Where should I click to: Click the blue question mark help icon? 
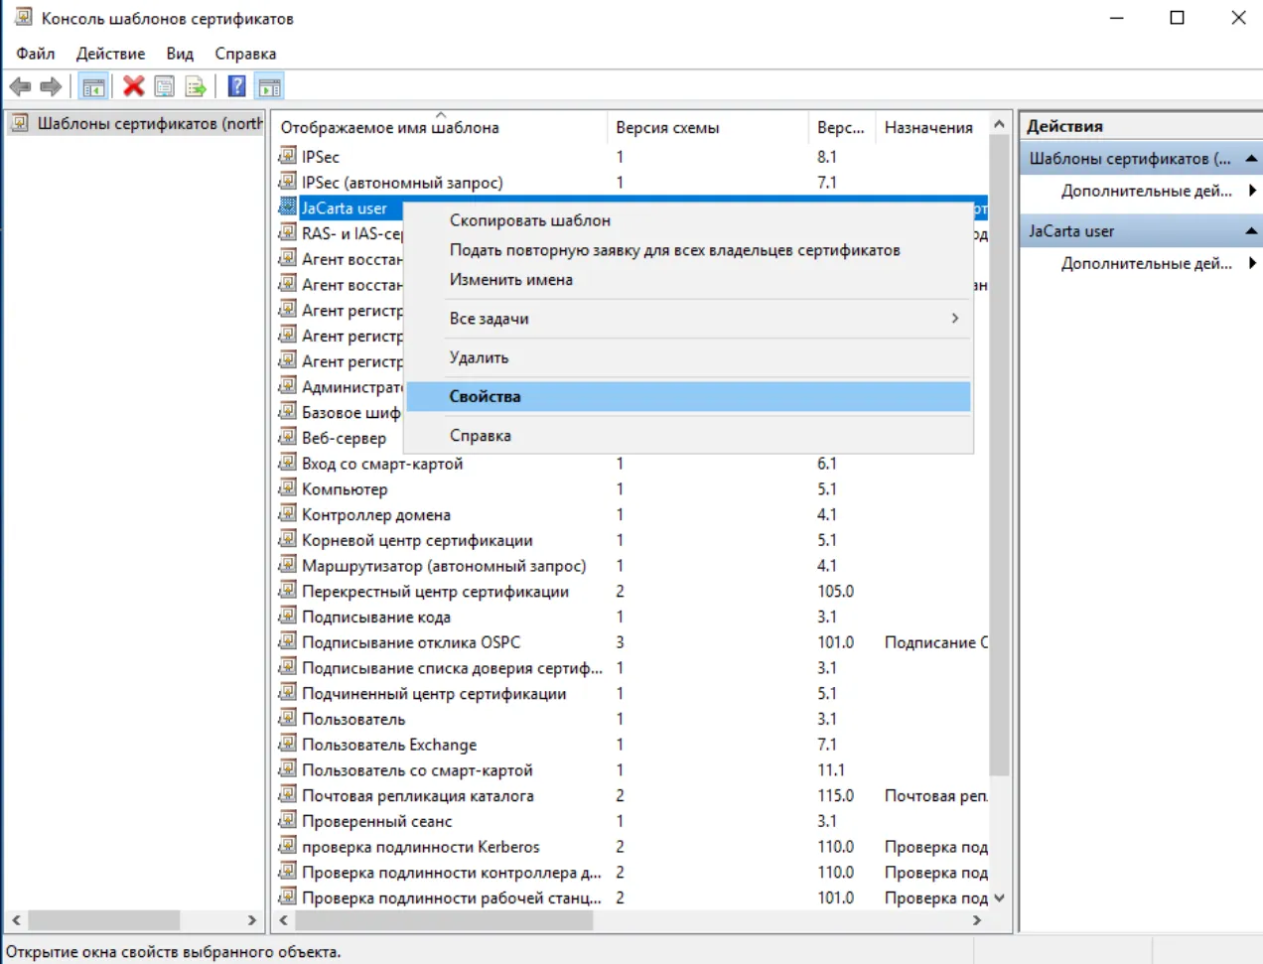(x=237, y=87)
